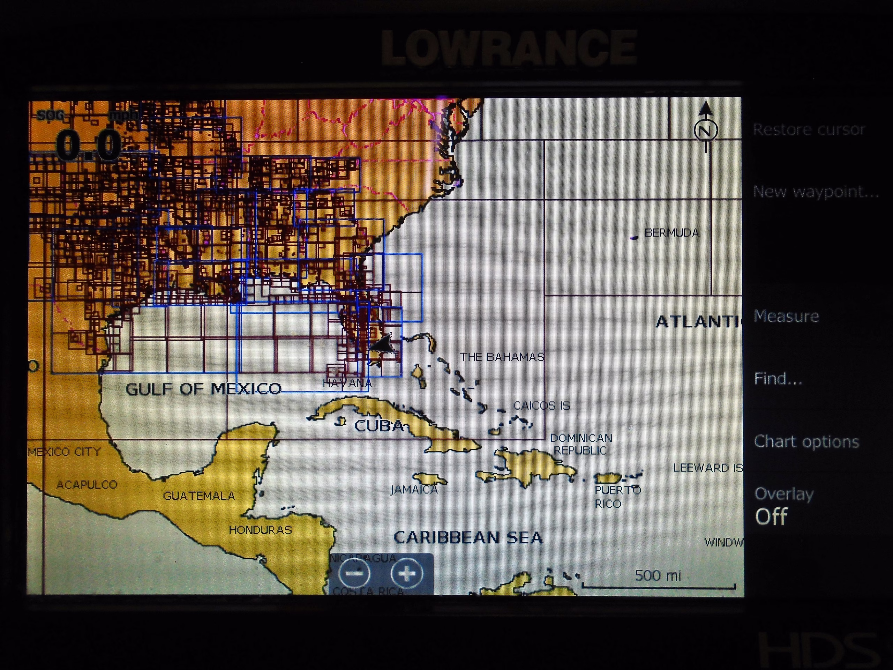Tap the black vessel position arrow
Image resolution: width=893 pixels, height=670 pixels.
pos(382,343)
